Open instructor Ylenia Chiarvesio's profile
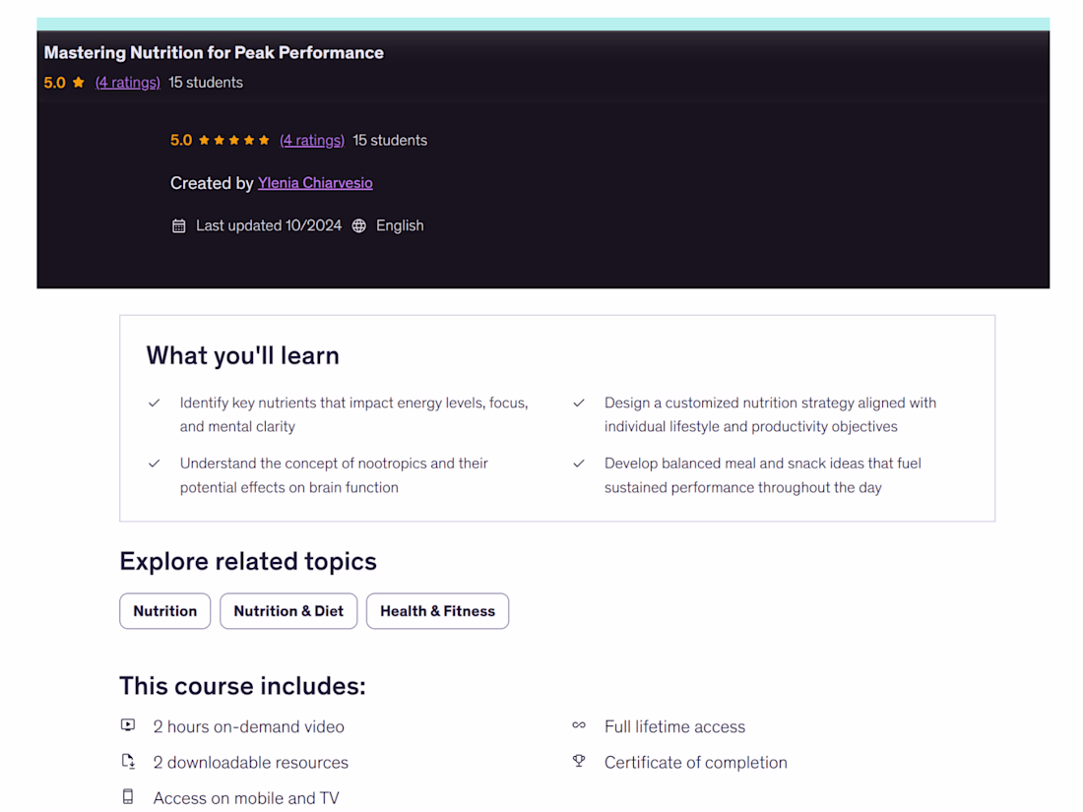Screen dimensions: 1083x812 click(315, 183)
